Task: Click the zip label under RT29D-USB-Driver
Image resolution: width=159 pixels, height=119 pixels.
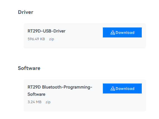Action: tap(51, 39)
